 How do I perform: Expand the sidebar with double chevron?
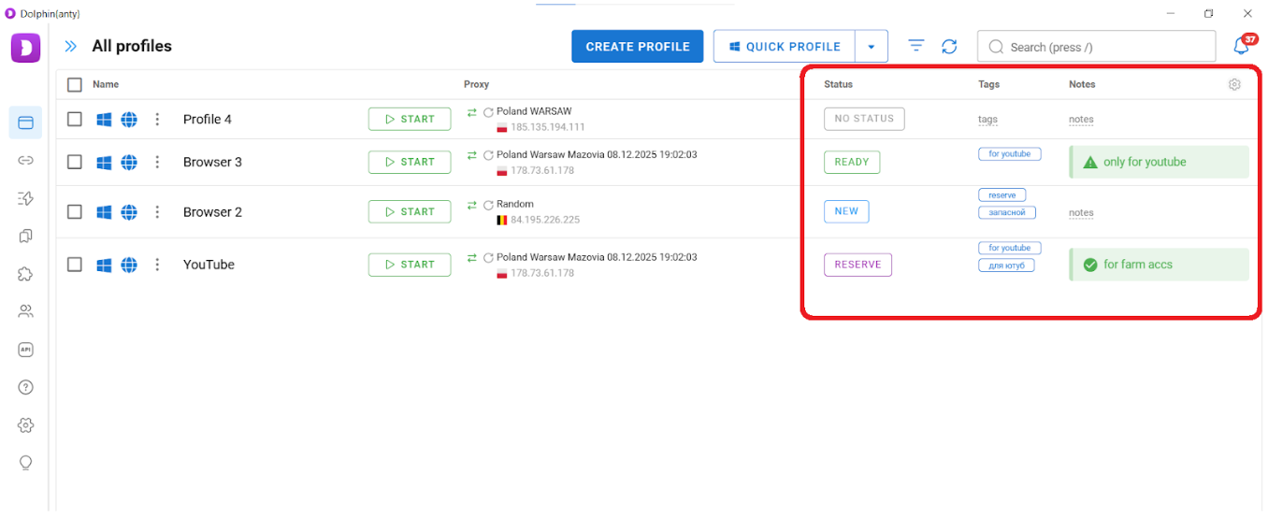tap(70, 46)
